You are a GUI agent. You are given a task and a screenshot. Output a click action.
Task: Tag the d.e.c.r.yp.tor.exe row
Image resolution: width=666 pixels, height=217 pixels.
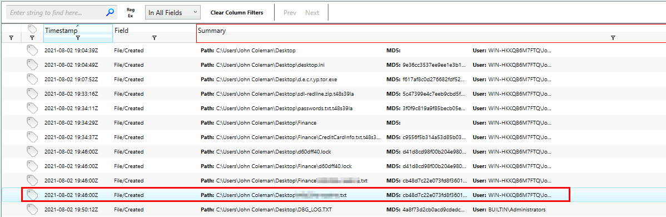pos(32,80)
